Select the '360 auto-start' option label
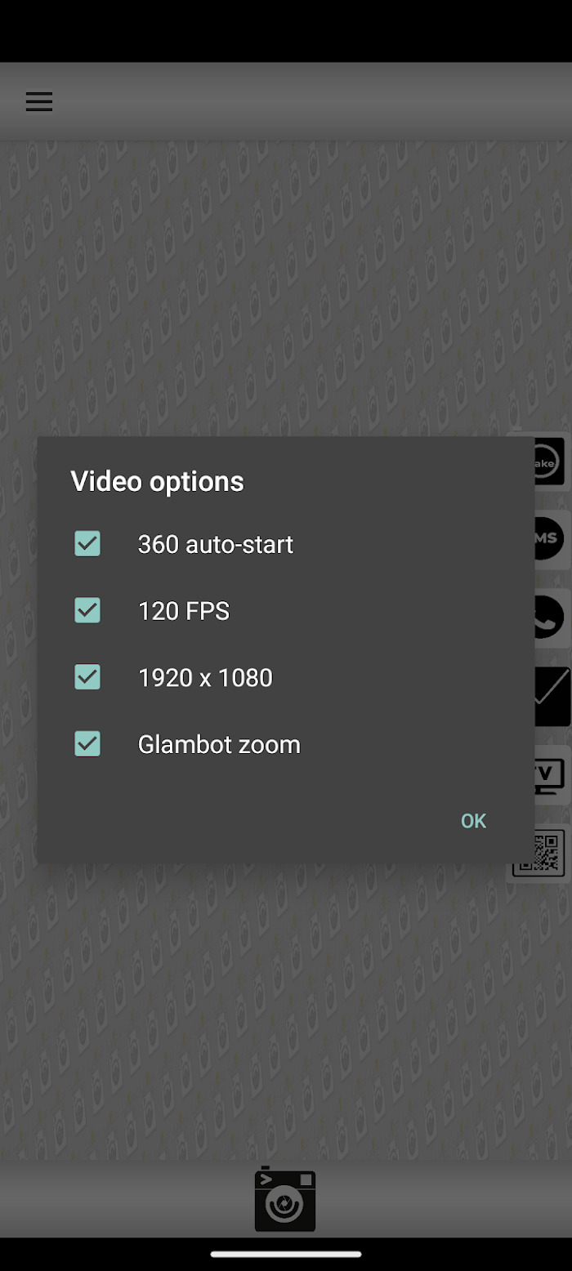This screenshot has width=572, height=1271. click(215, 544)
